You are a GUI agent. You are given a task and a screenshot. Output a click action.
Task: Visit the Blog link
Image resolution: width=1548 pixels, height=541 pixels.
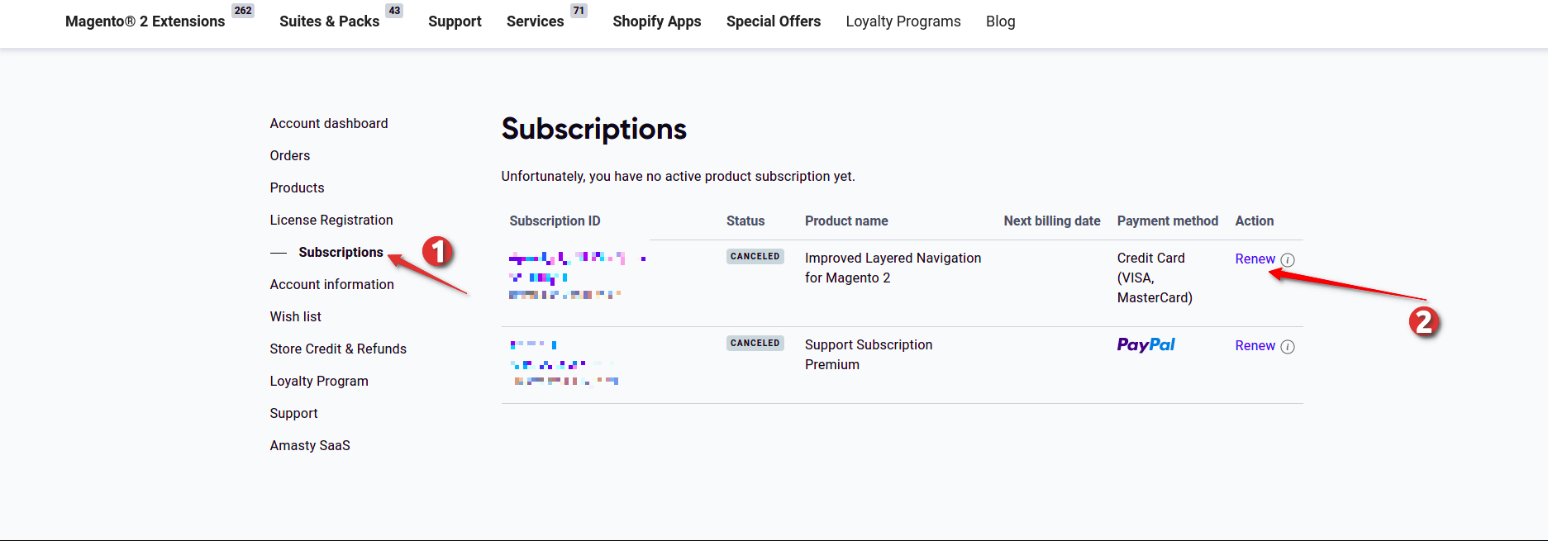pyautogui.click(x=1000, y=21)
